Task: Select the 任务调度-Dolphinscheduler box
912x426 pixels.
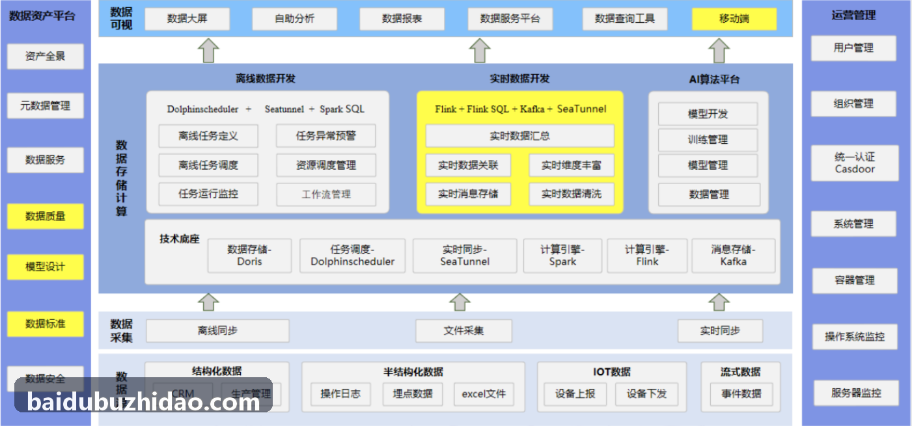Action: click(352, 256)
